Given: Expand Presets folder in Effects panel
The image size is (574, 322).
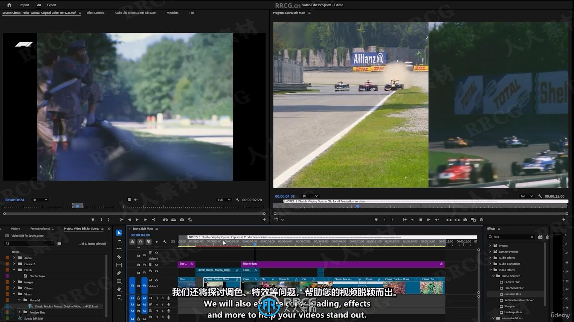Looking at the screenshot, I should pyautogui.click(x=490, y=246).
